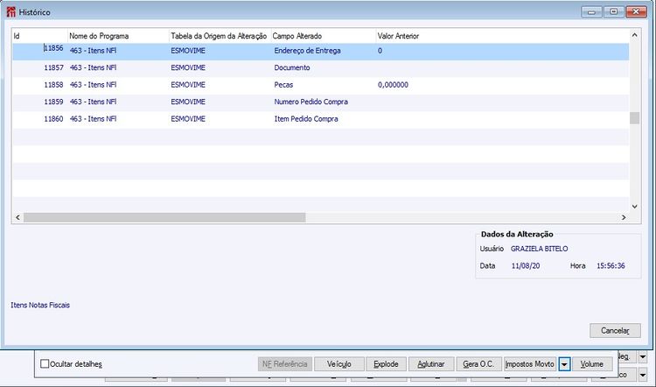Viewport: 656px width, 387px height.
Task: Open lower dropdown arrow in background window
Action: (x=643, y=374)
